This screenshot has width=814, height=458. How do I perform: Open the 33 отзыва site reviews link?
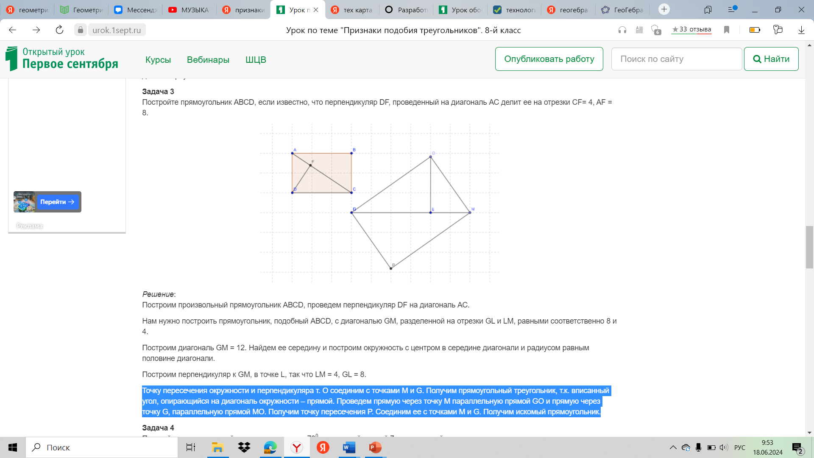(x=691, y=29)
